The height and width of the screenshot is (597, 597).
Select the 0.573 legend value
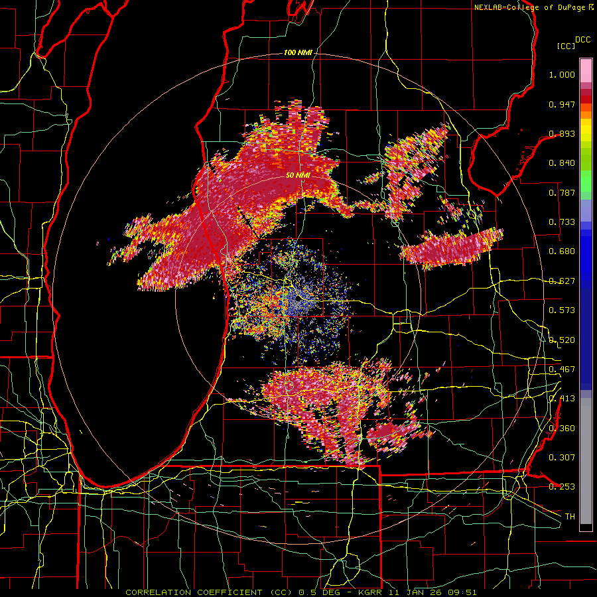[562, 310]
